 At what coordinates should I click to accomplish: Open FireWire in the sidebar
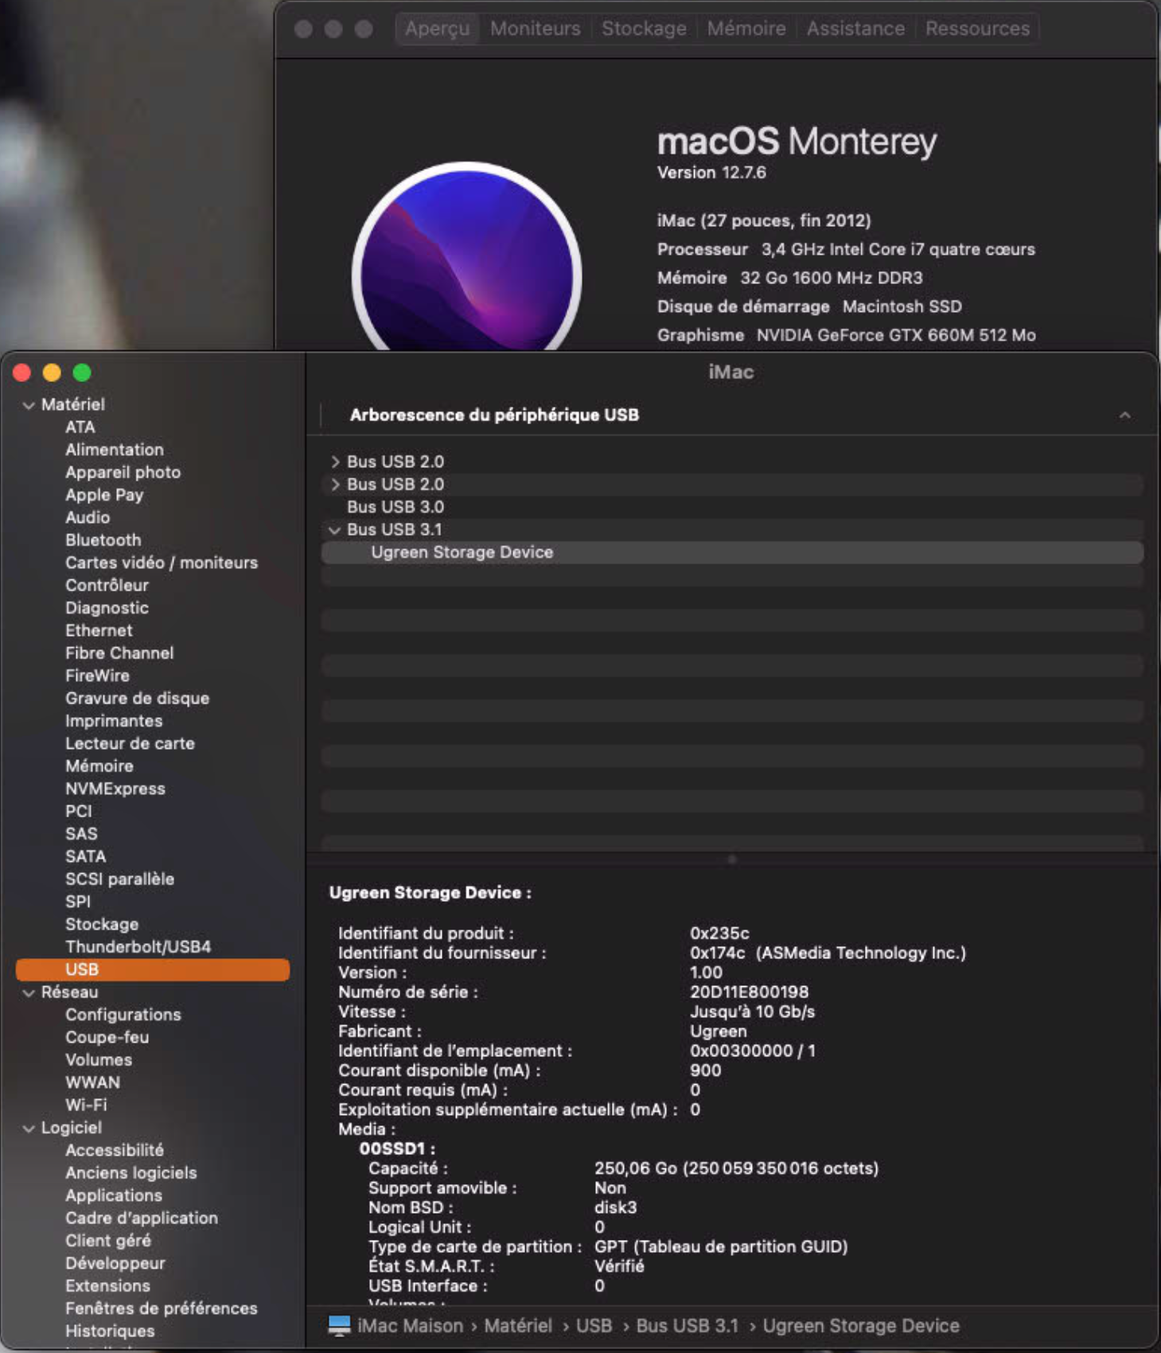pos(97,676)
